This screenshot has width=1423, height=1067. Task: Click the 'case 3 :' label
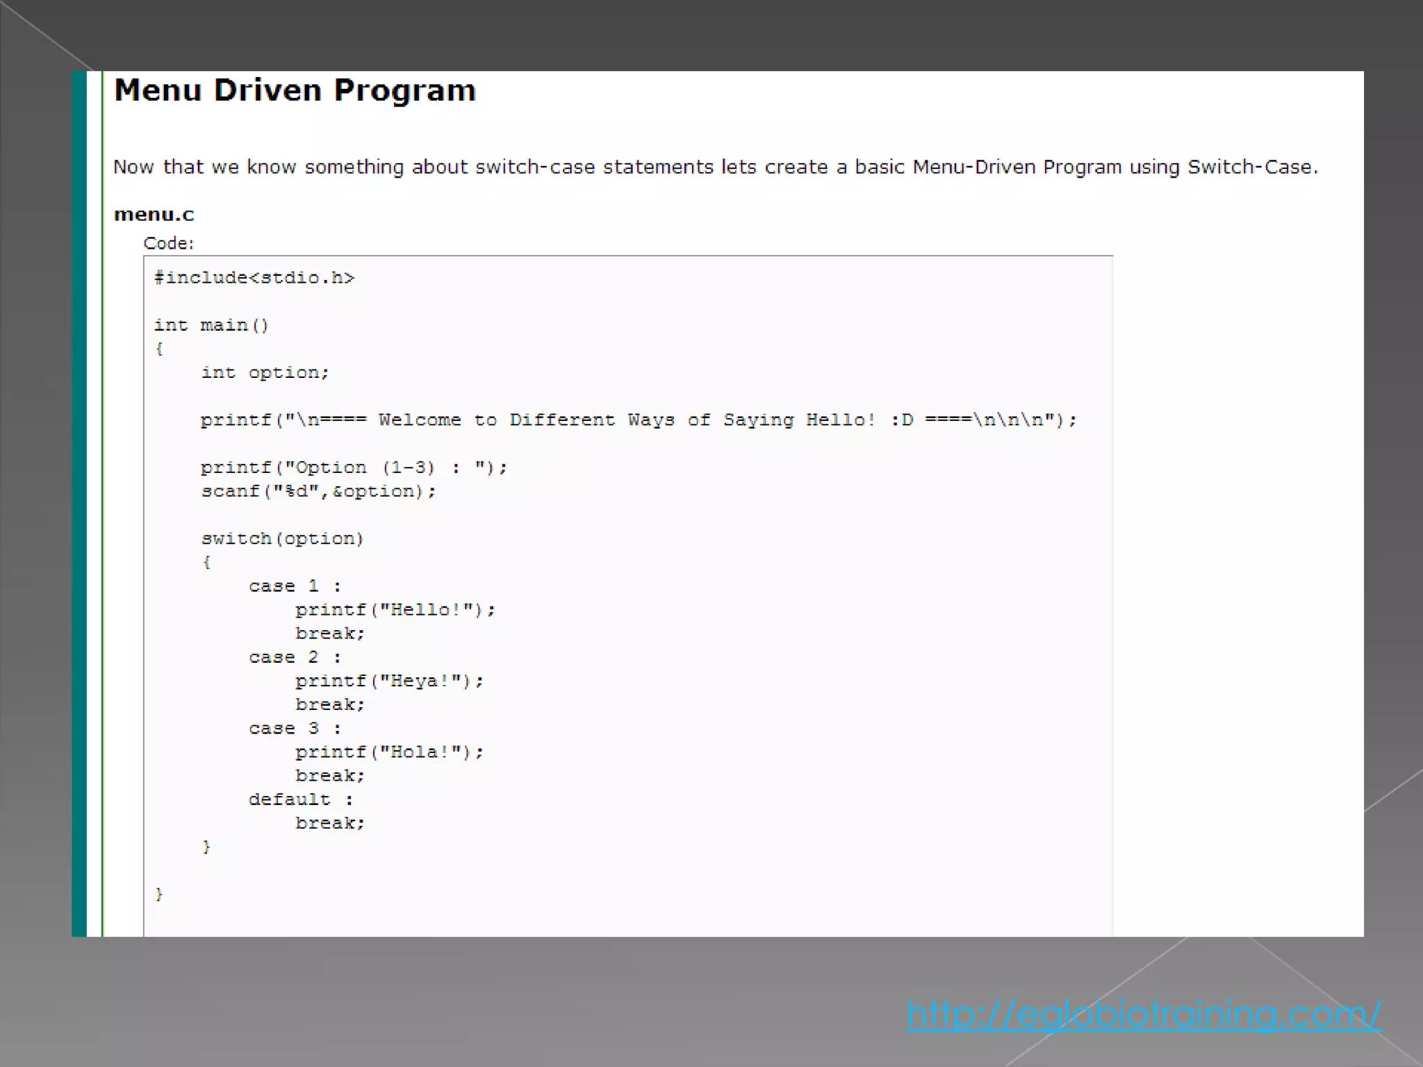point(295,728)
